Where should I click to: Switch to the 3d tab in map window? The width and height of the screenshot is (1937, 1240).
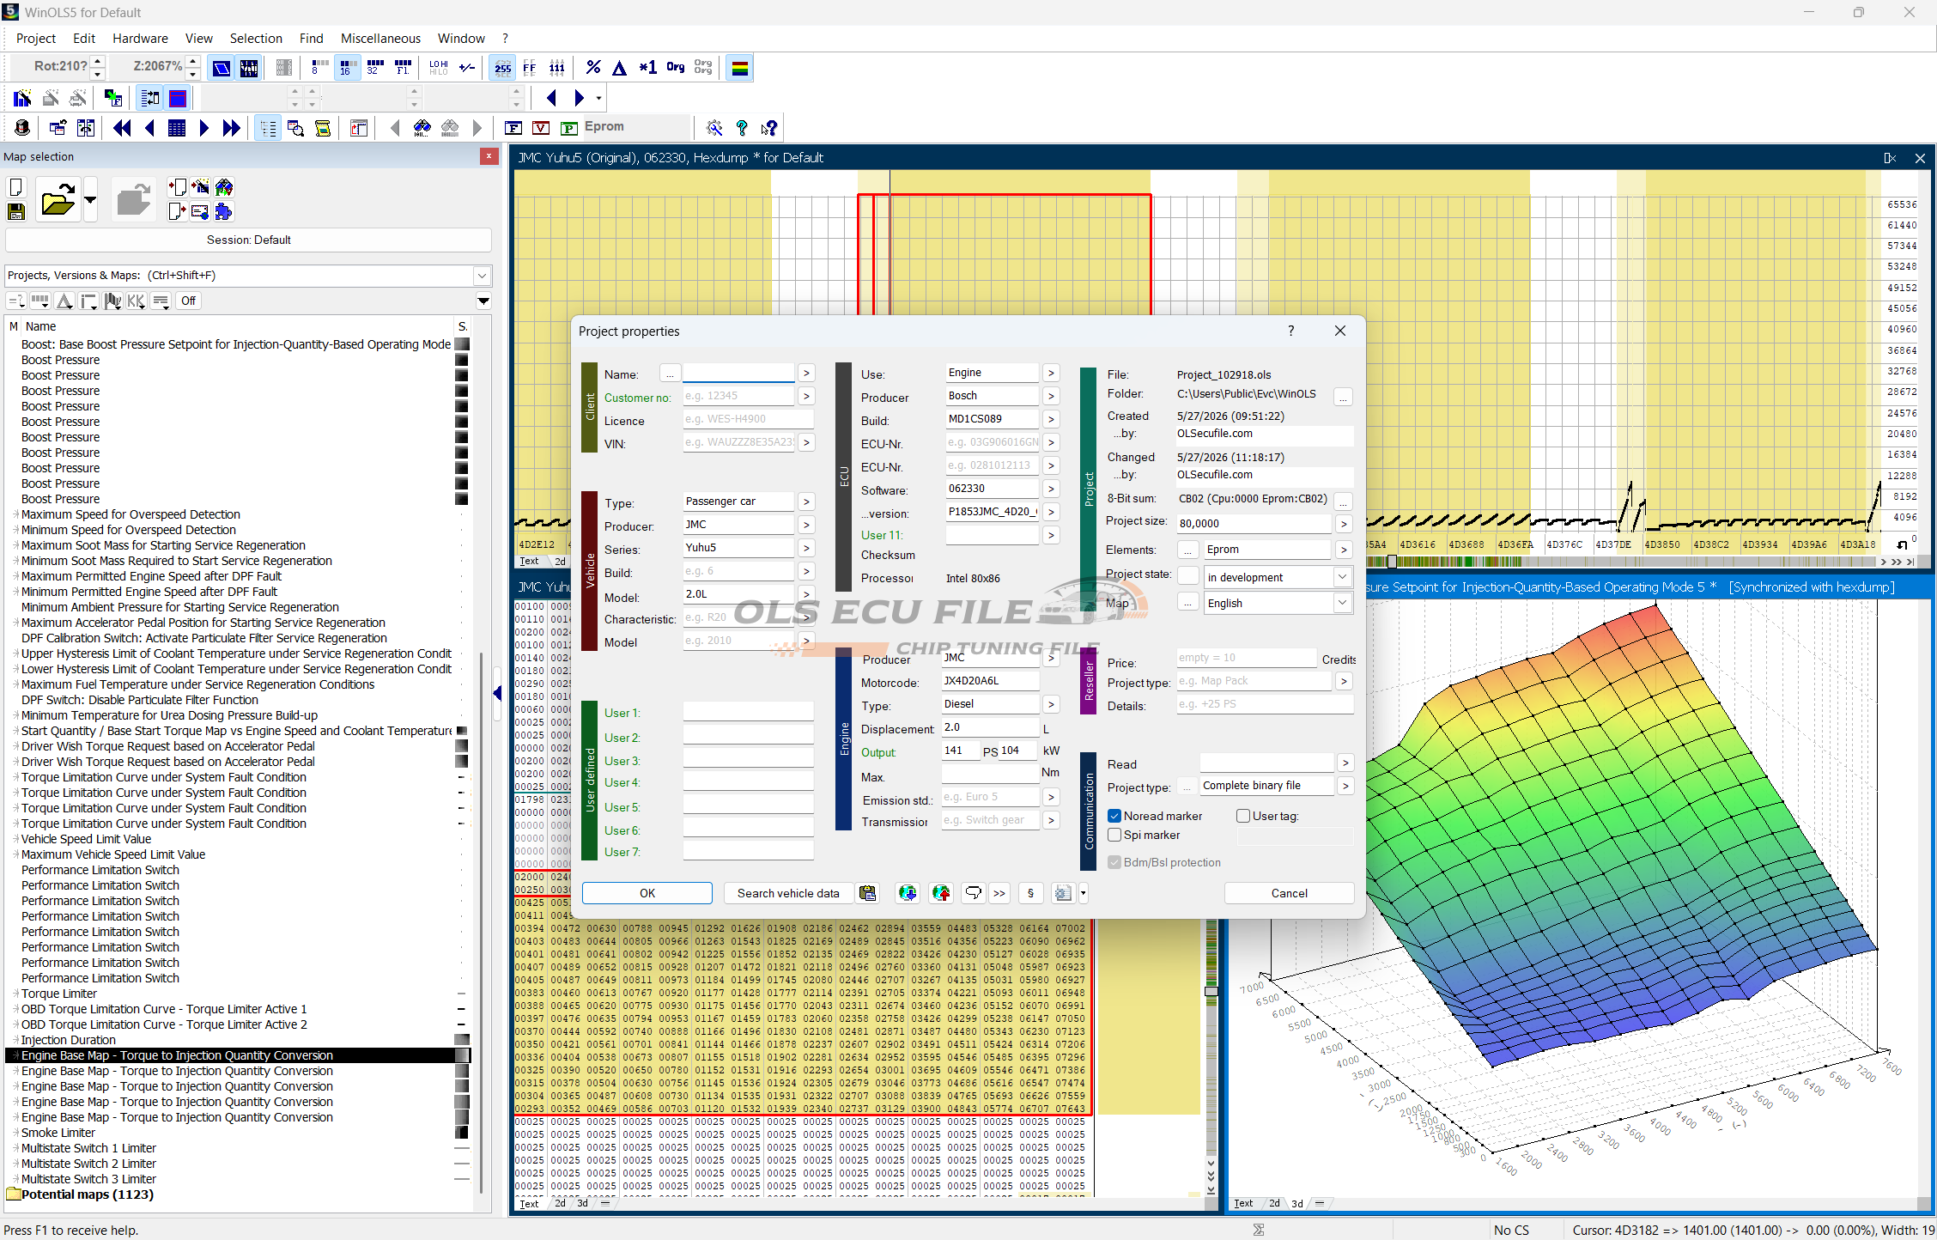1296,1203
